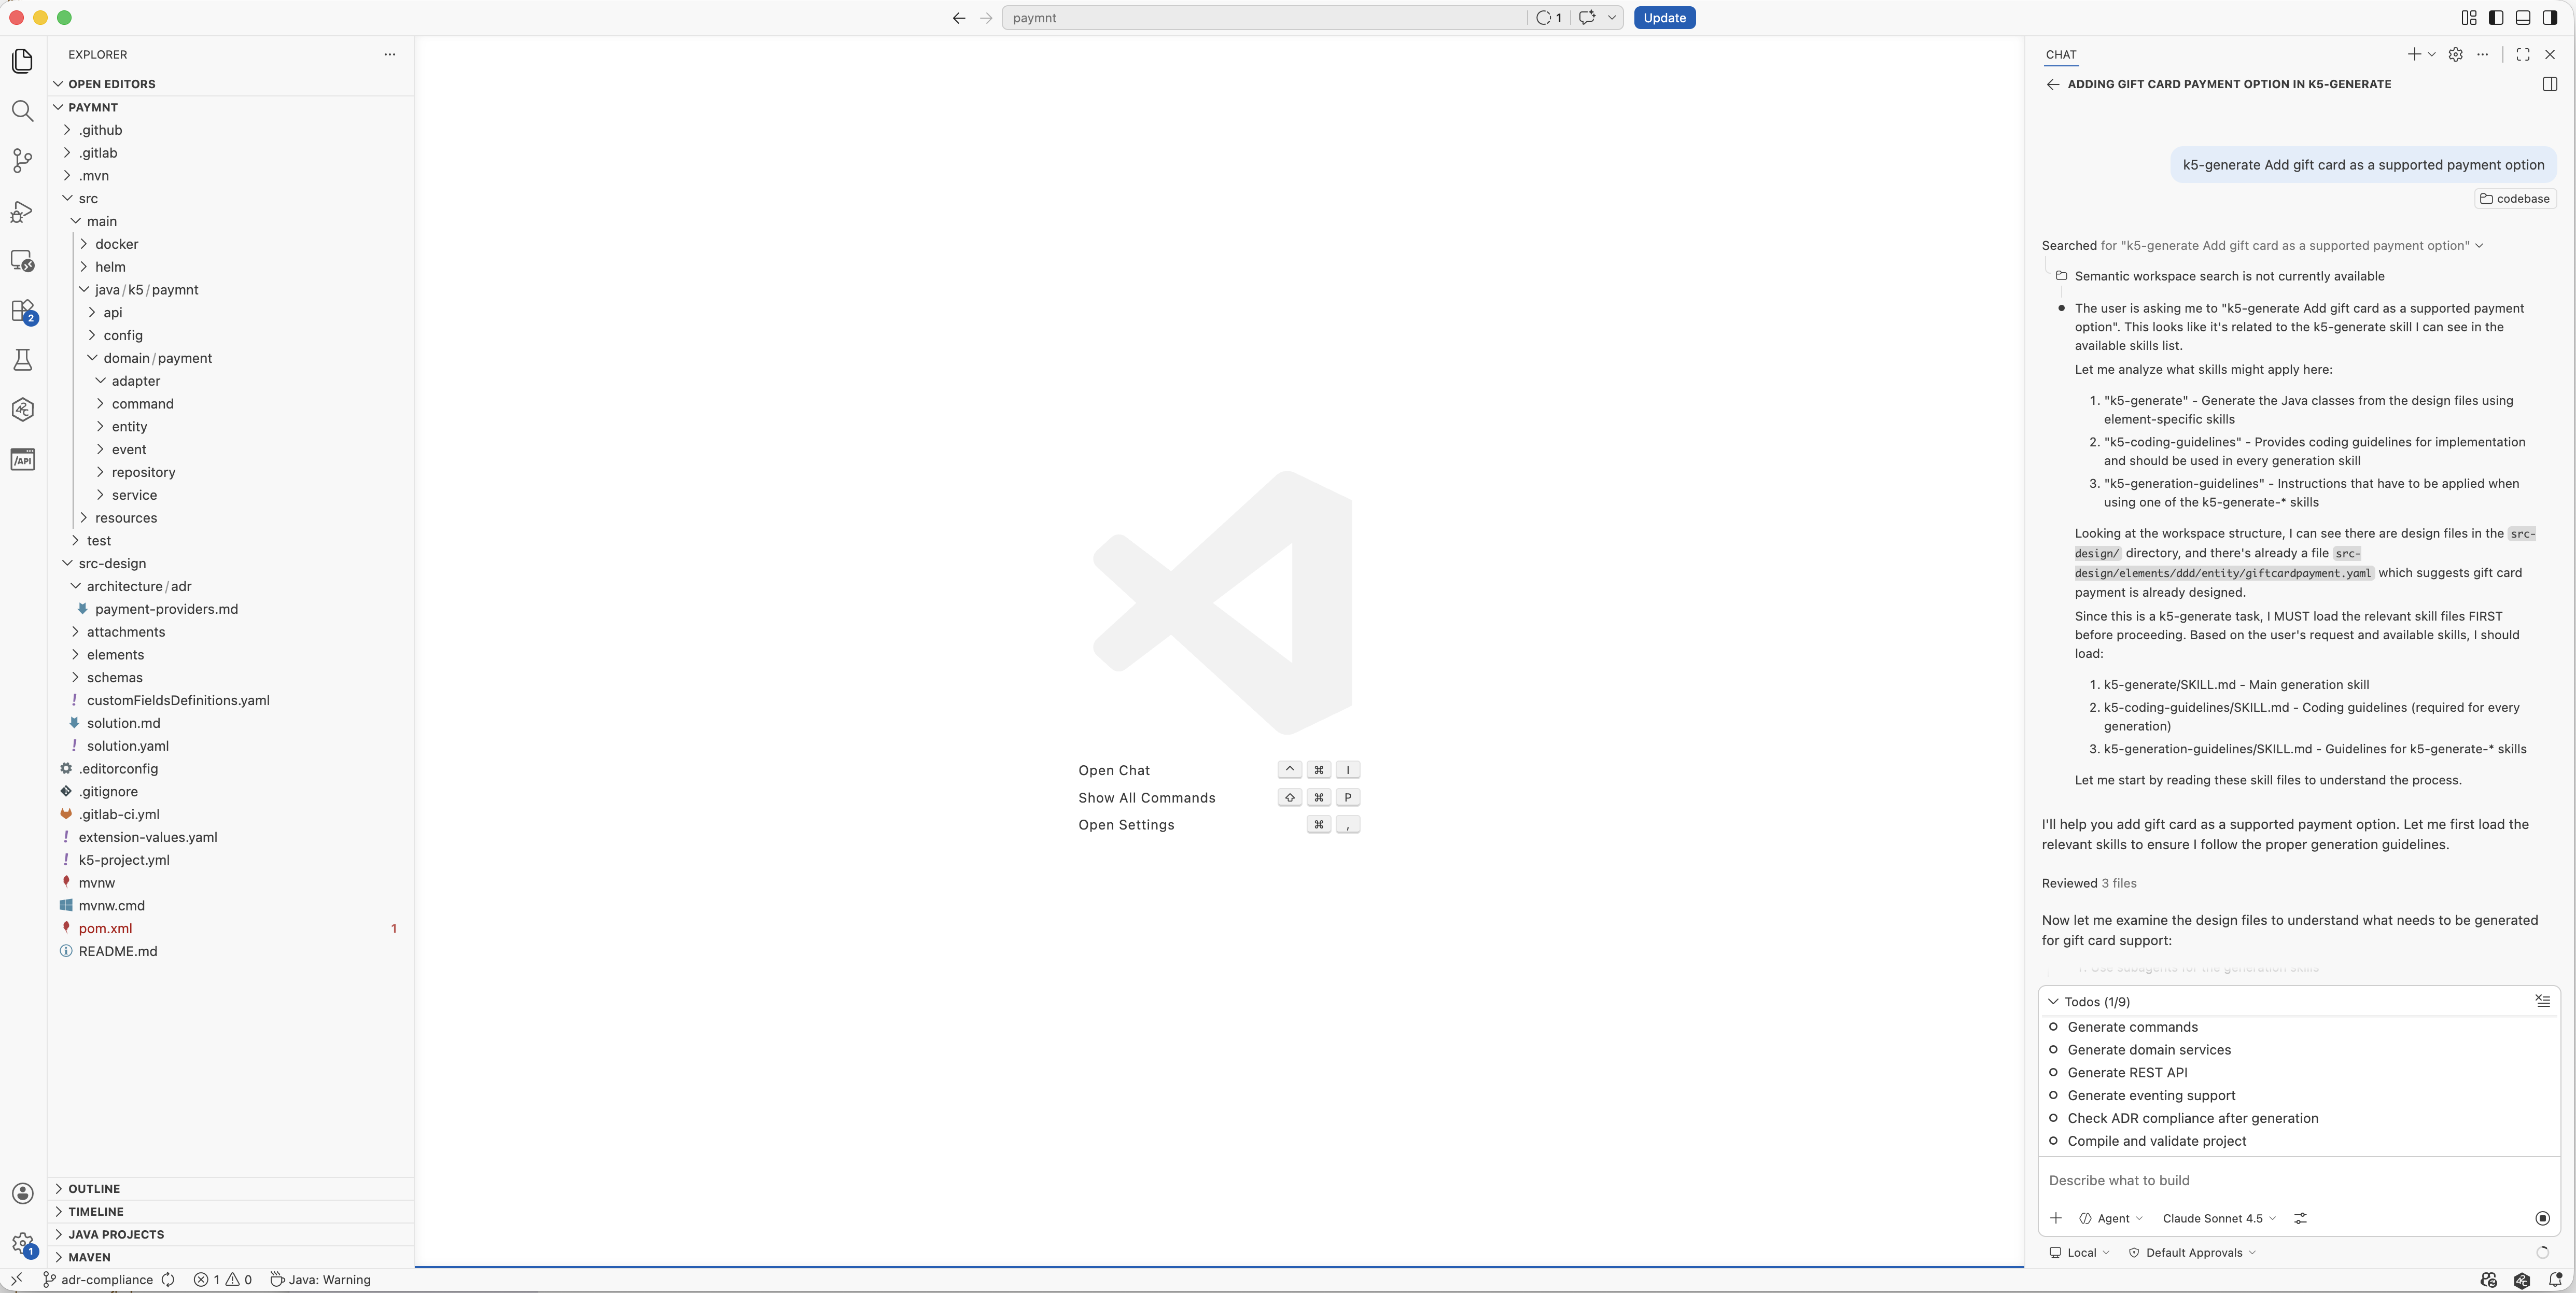The width and height of the screenshot is (2576, 1293).
Task: Open the Search view icon
Action: pyautogui.click(x=22, y=111)
